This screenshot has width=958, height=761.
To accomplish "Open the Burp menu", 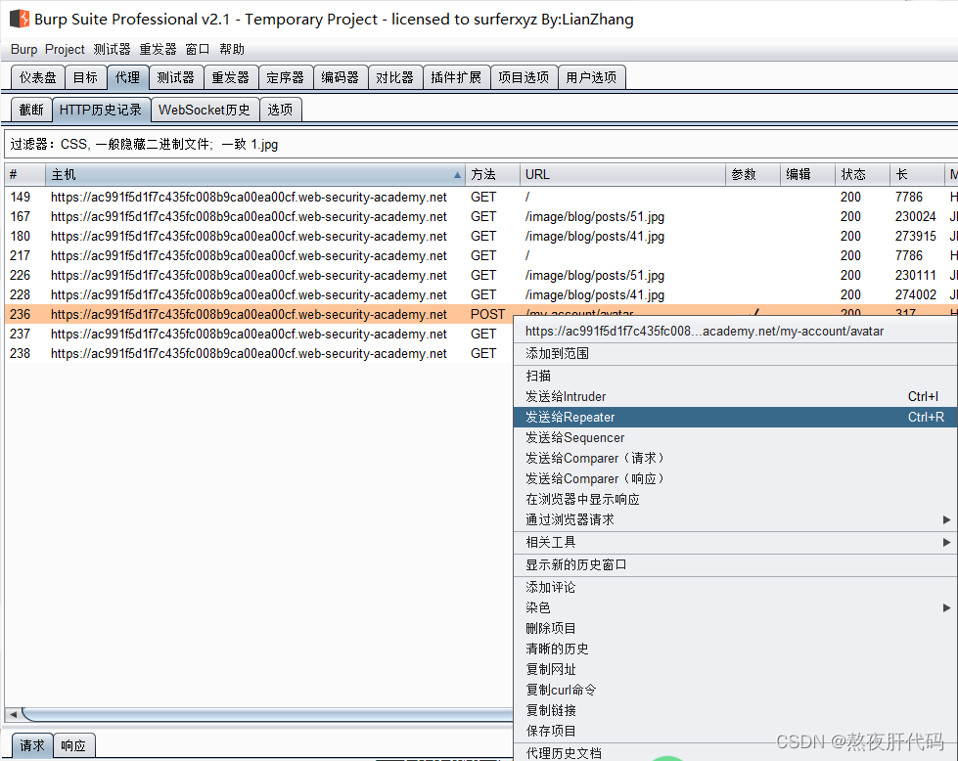I will pos(23,50).
